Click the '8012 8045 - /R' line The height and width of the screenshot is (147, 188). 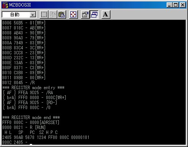[18, 83]
